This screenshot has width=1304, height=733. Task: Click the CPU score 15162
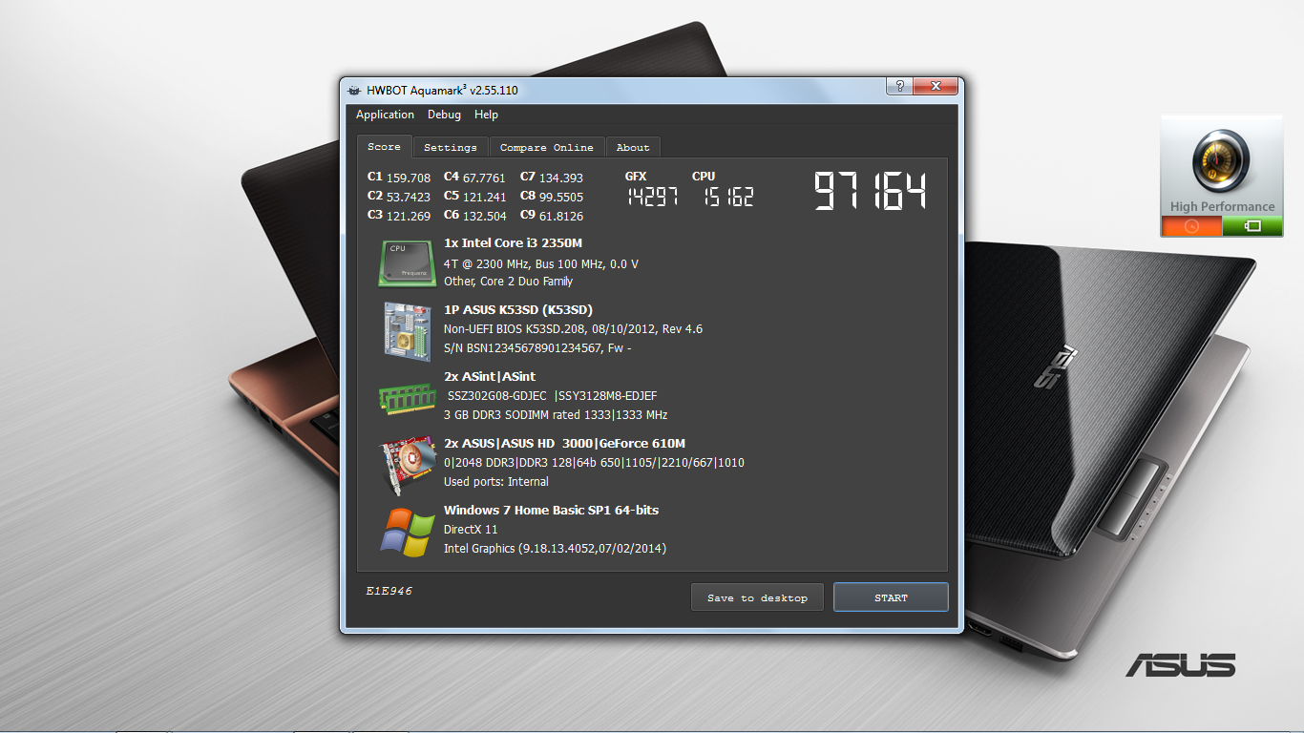pyautogui.click(x=727, y=197)
